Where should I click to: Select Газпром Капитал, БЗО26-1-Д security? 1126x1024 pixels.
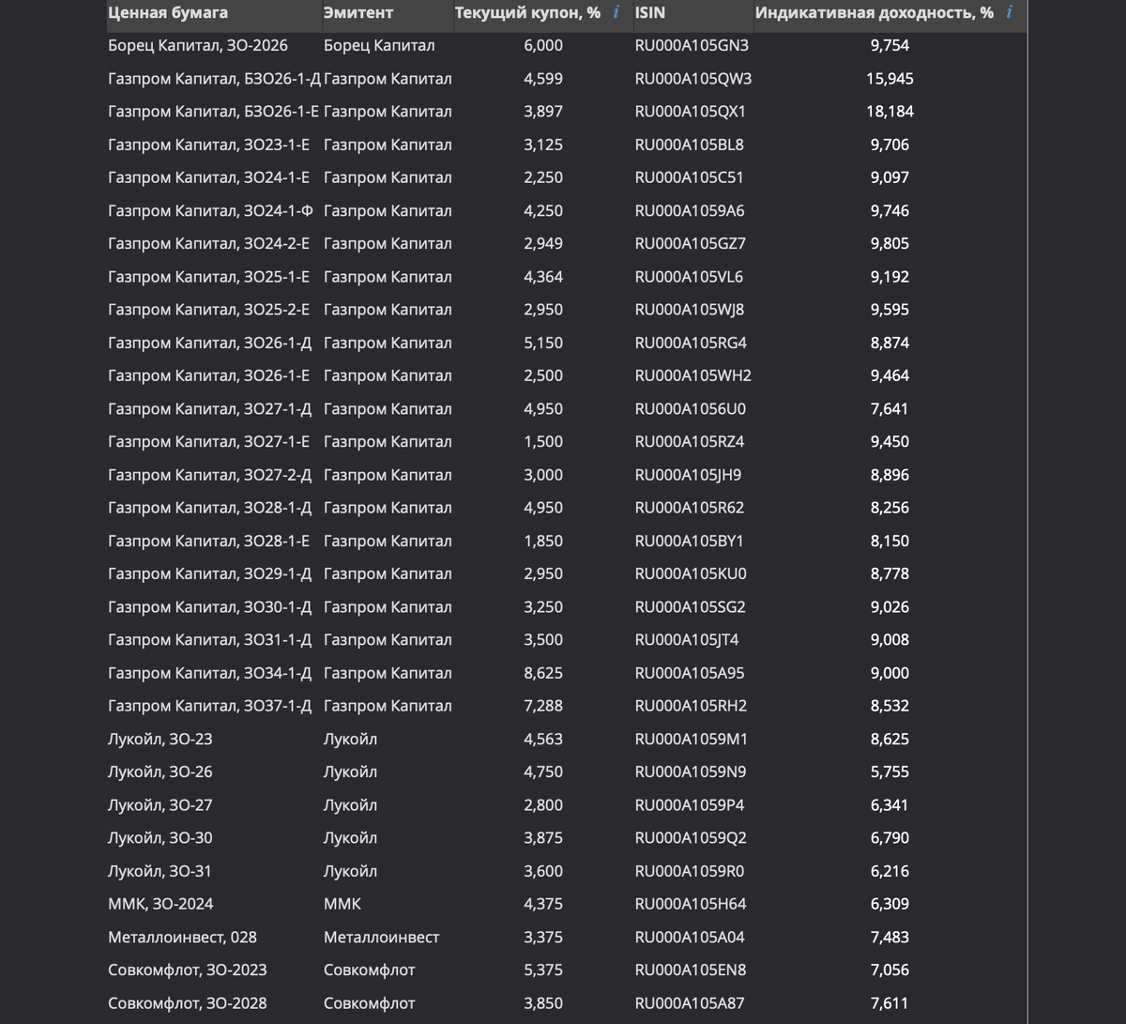tap(215, 79)
